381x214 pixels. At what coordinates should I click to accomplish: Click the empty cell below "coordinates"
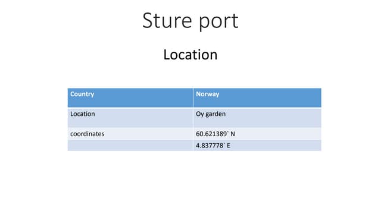[x=130, y=145]
